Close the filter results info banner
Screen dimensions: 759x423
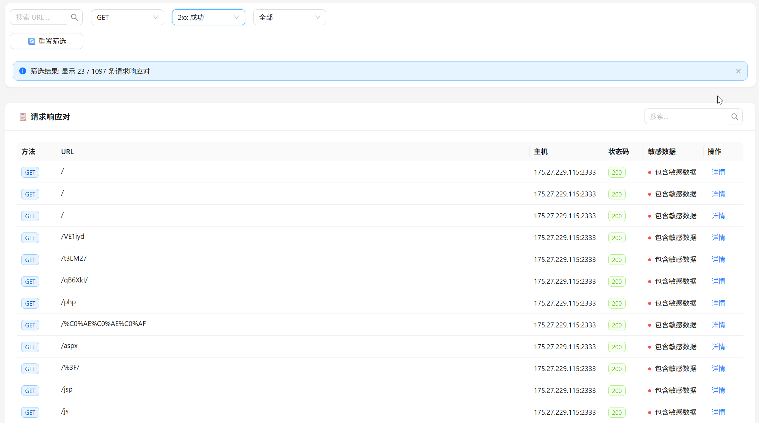pyautogui.click(x=738, y=71)
